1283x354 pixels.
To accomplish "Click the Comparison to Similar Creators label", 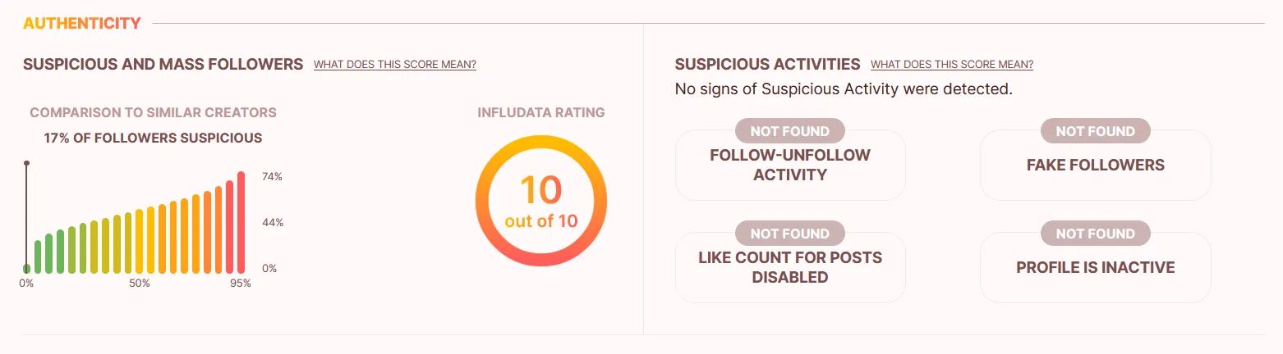I will coord(153,112).
